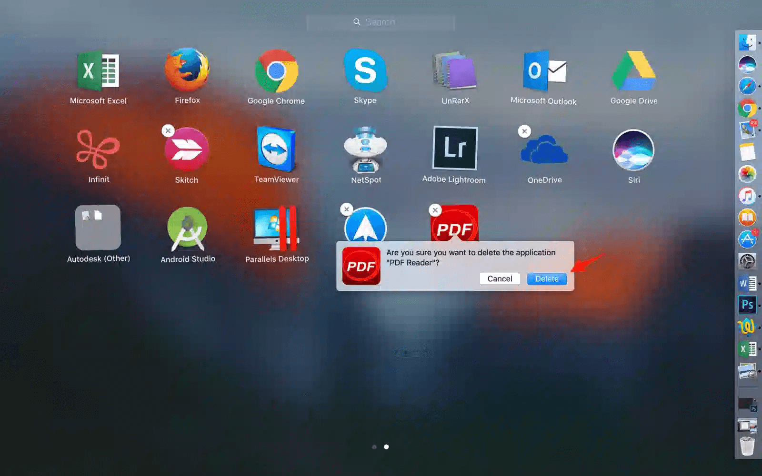Launch the Infinit app

(98, 149)
